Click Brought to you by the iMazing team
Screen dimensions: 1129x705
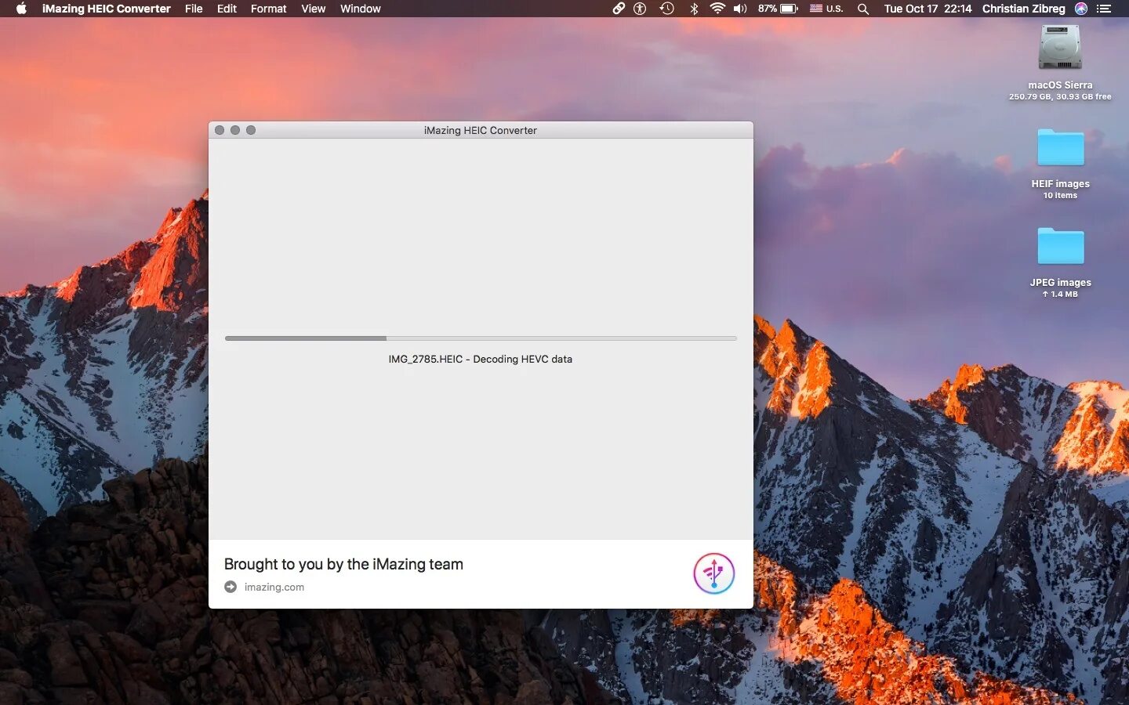click(343, 564)
